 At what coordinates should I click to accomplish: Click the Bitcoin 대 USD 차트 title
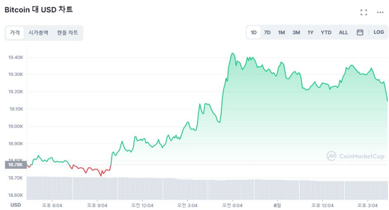click(39, 9)
